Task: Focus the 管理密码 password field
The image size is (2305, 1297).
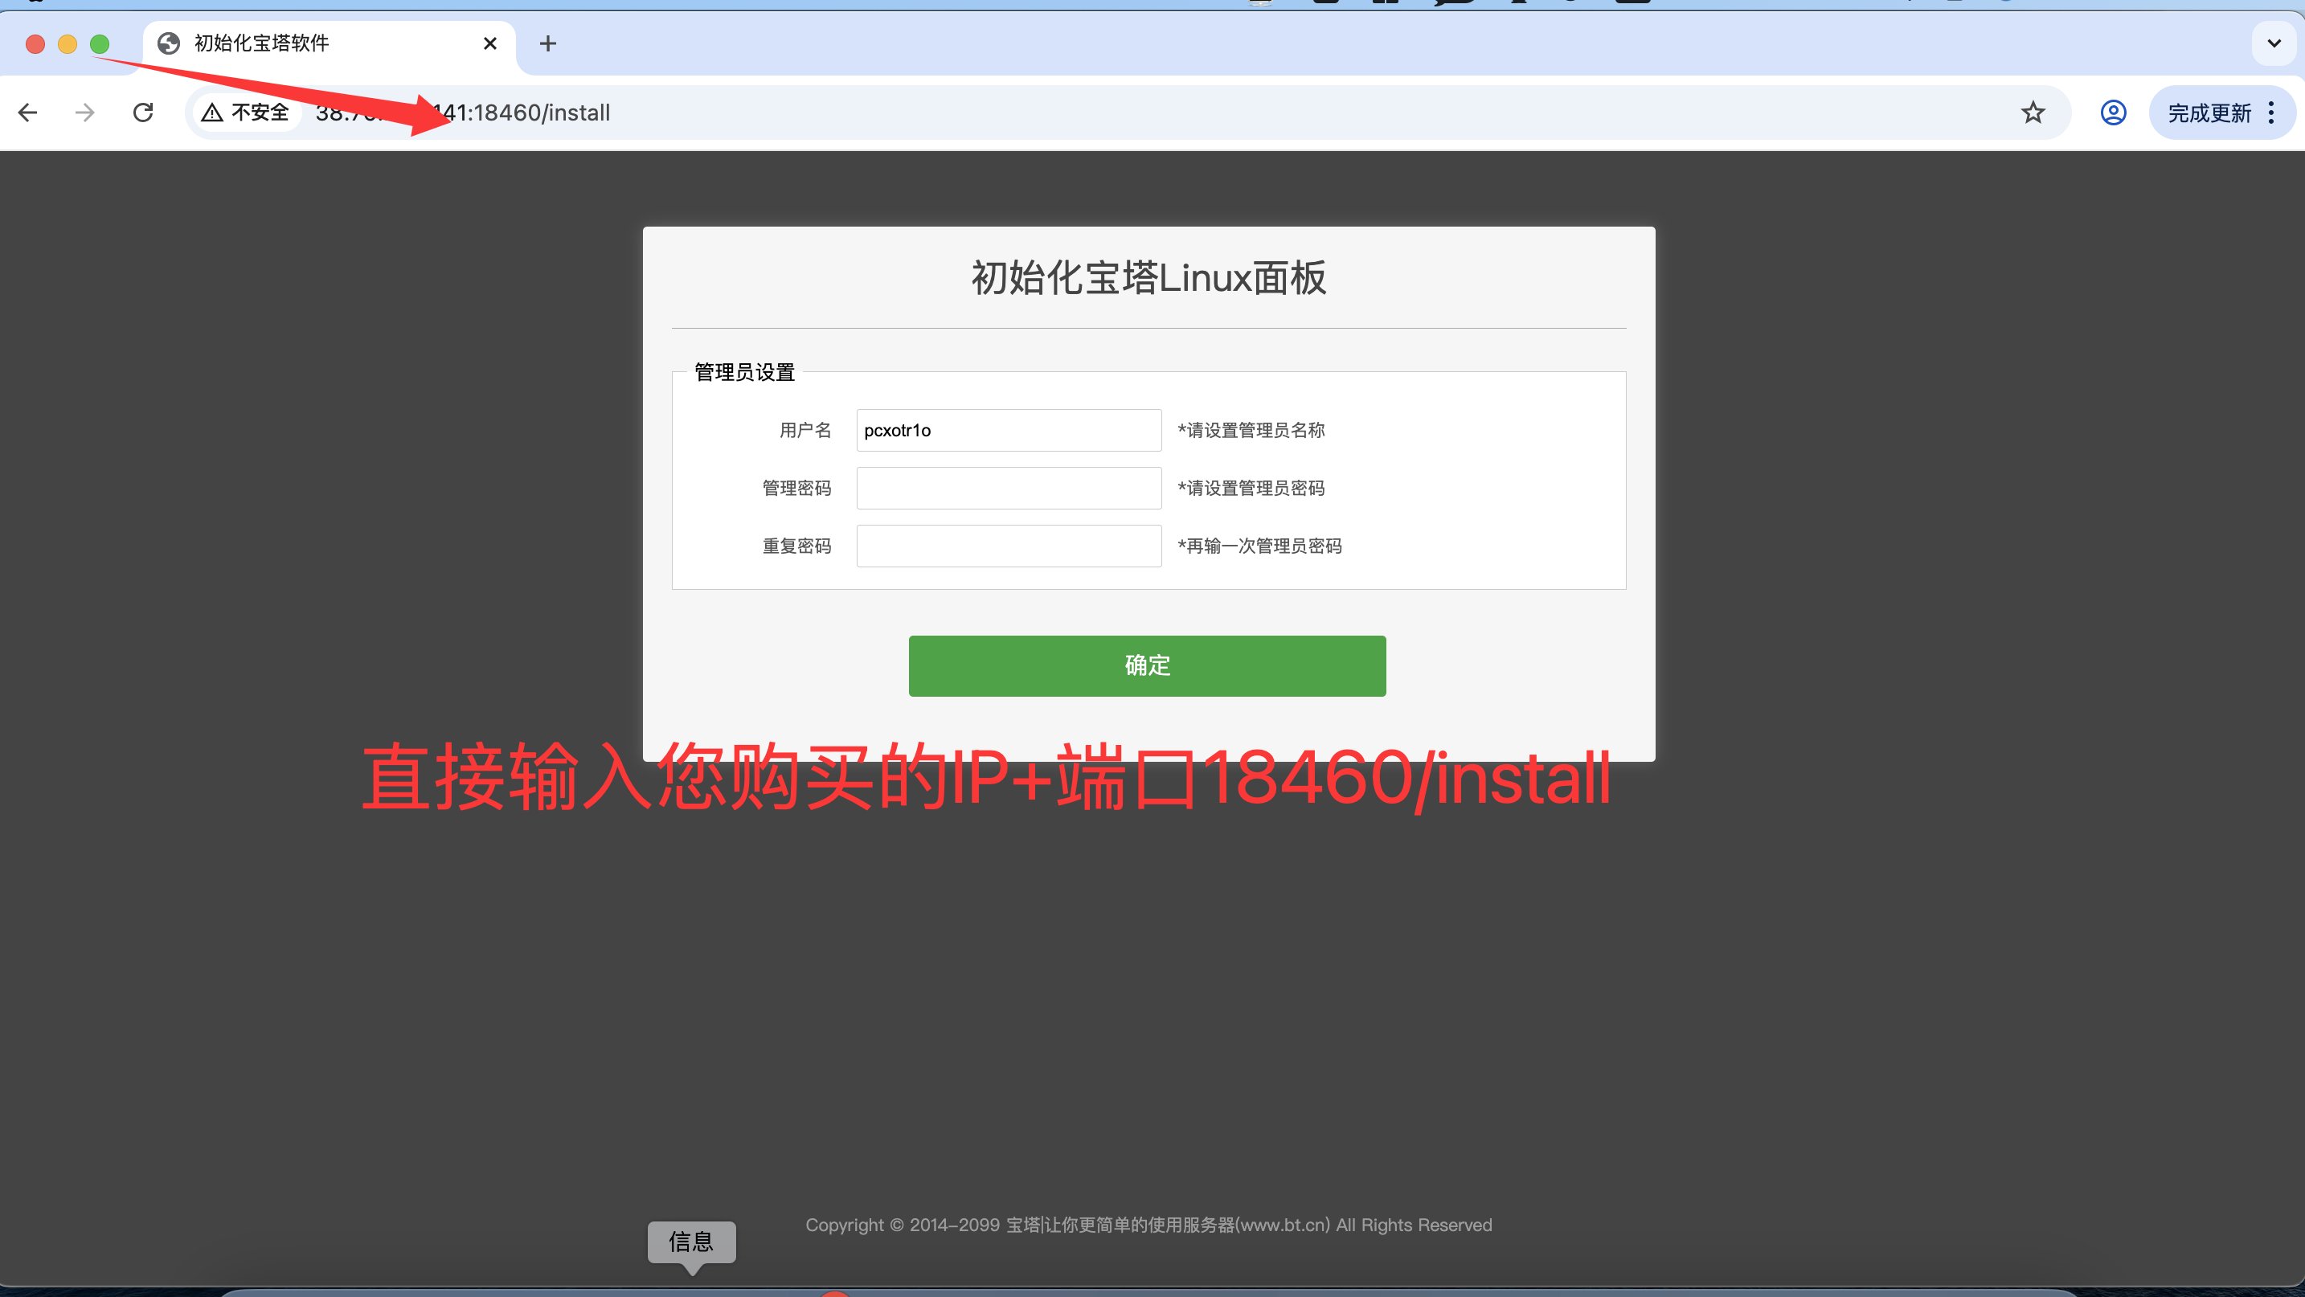Action: [x=1009, y=489]
